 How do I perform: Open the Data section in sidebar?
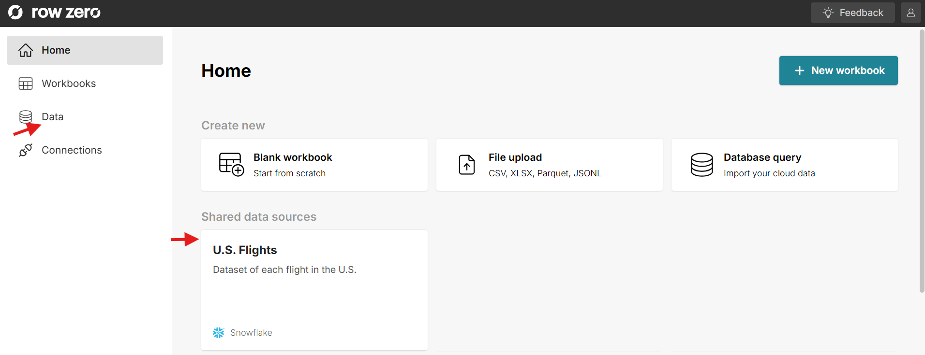52,117
